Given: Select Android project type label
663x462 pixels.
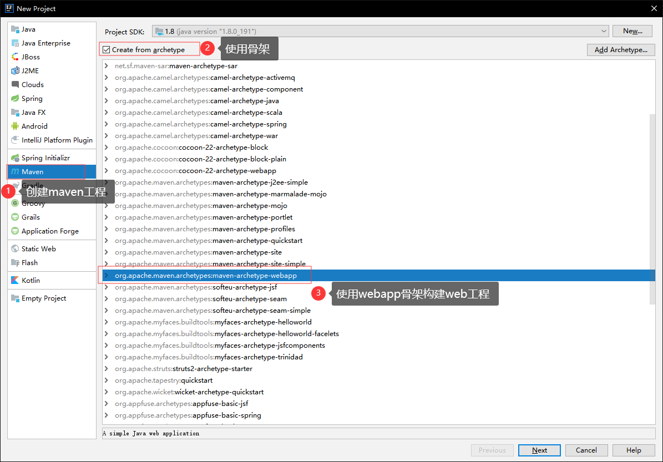Looking at the screenshot, I should (34, 126).
